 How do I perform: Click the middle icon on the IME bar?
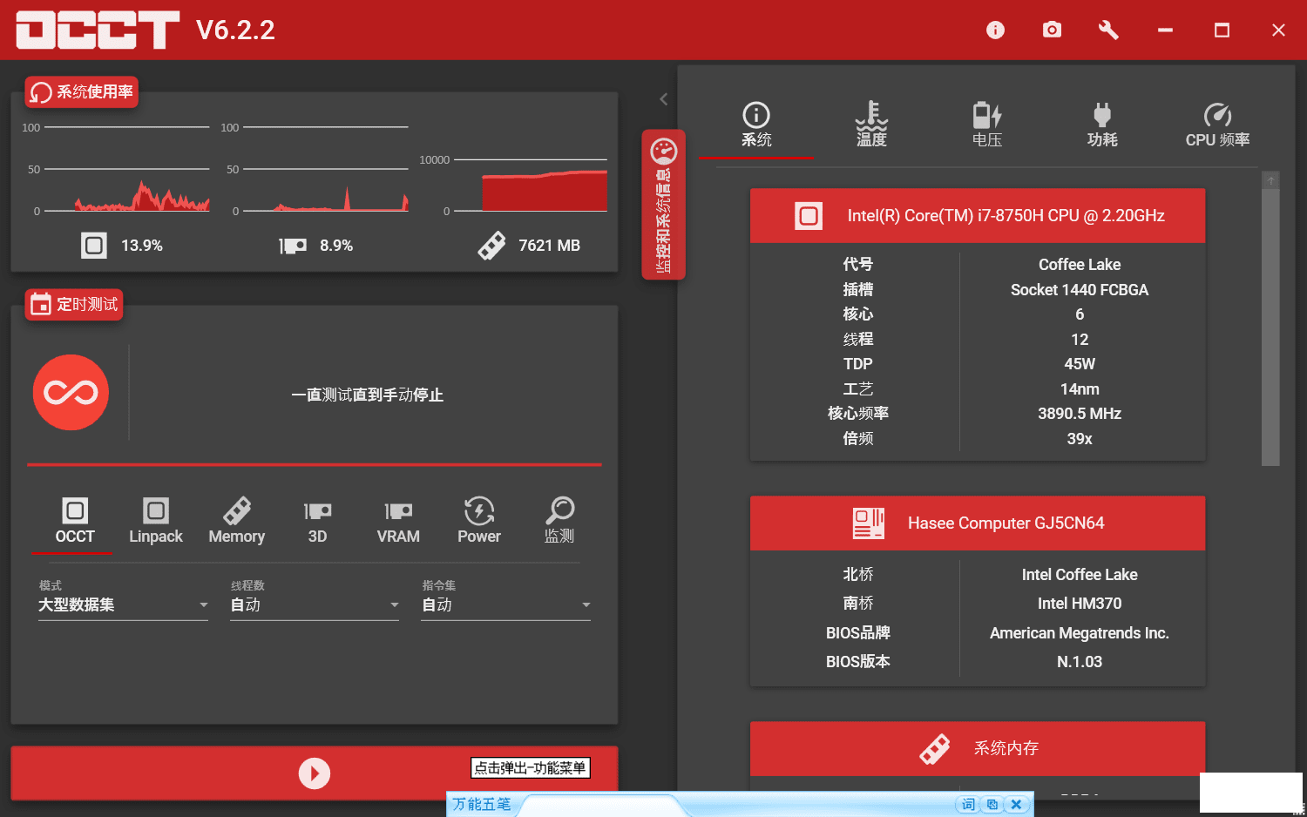[992, 804]
